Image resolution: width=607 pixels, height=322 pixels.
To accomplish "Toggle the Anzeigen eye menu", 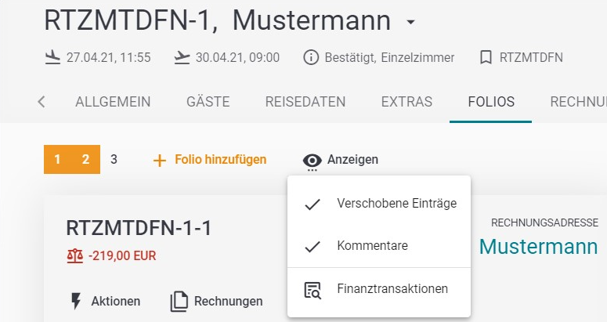I will (x=341, y=160).
